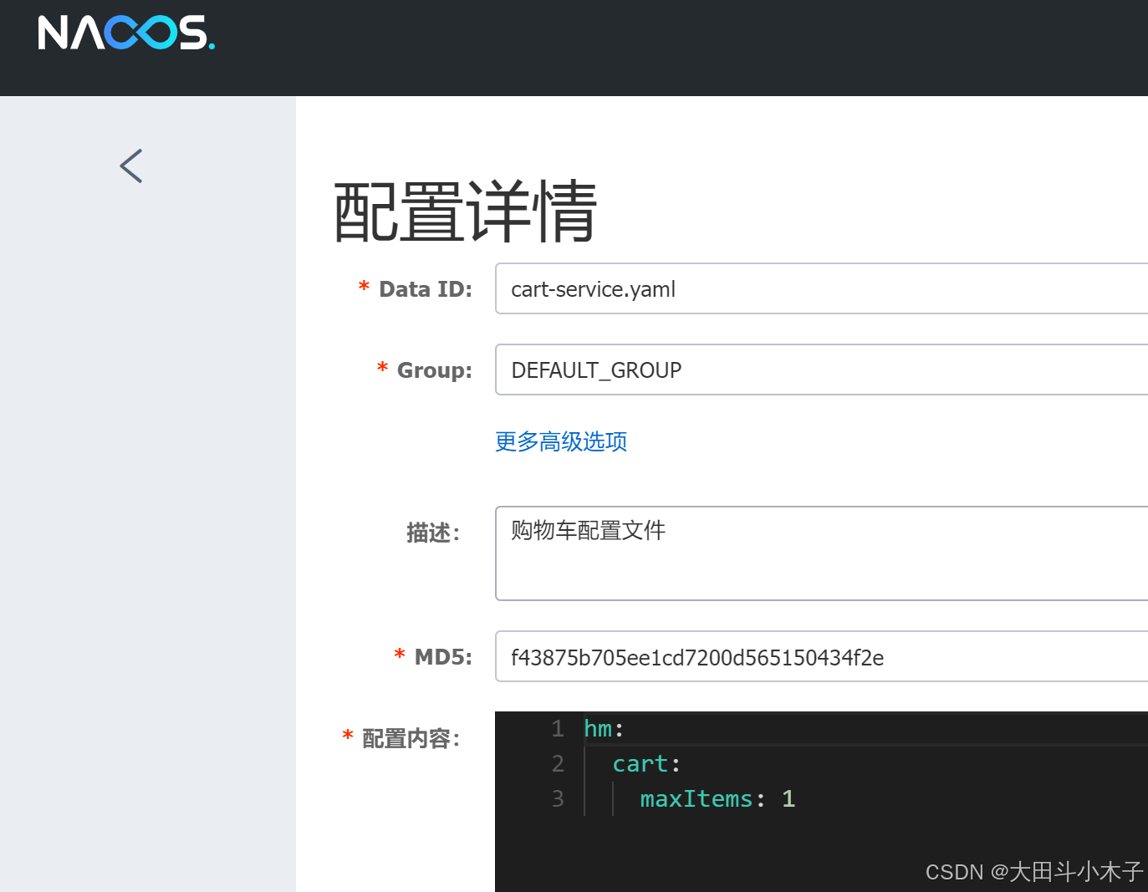Screen dimensions: 1148x892
Task: Click the MD5 field value
Action: click(822, 656)
